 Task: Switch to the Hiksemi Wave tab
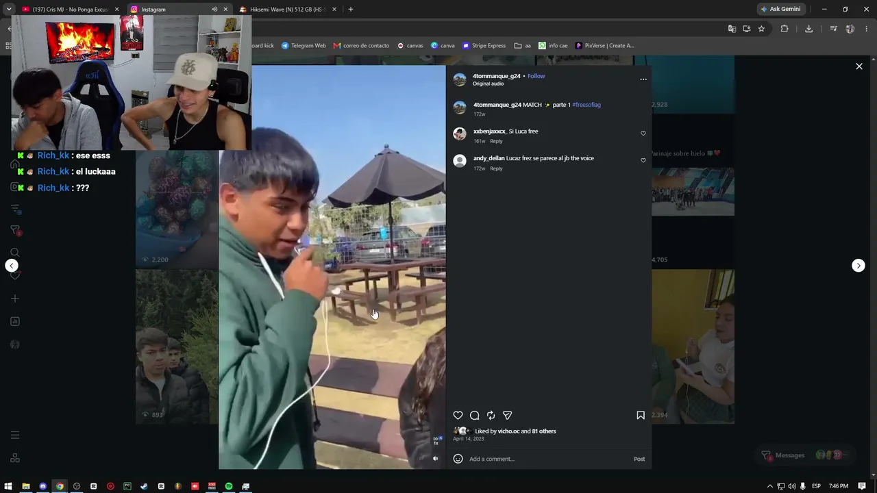pyautogui.click(x=286, y=10)
